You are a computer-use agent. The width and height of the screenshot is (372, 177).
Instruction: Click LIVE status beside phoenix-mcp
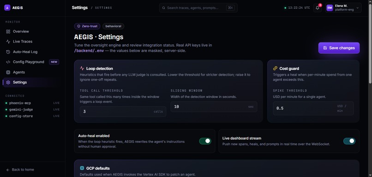[x=56, y=103]
